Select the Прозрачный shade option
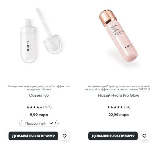Viewport: 150px width, 144px height. (34, 123)
